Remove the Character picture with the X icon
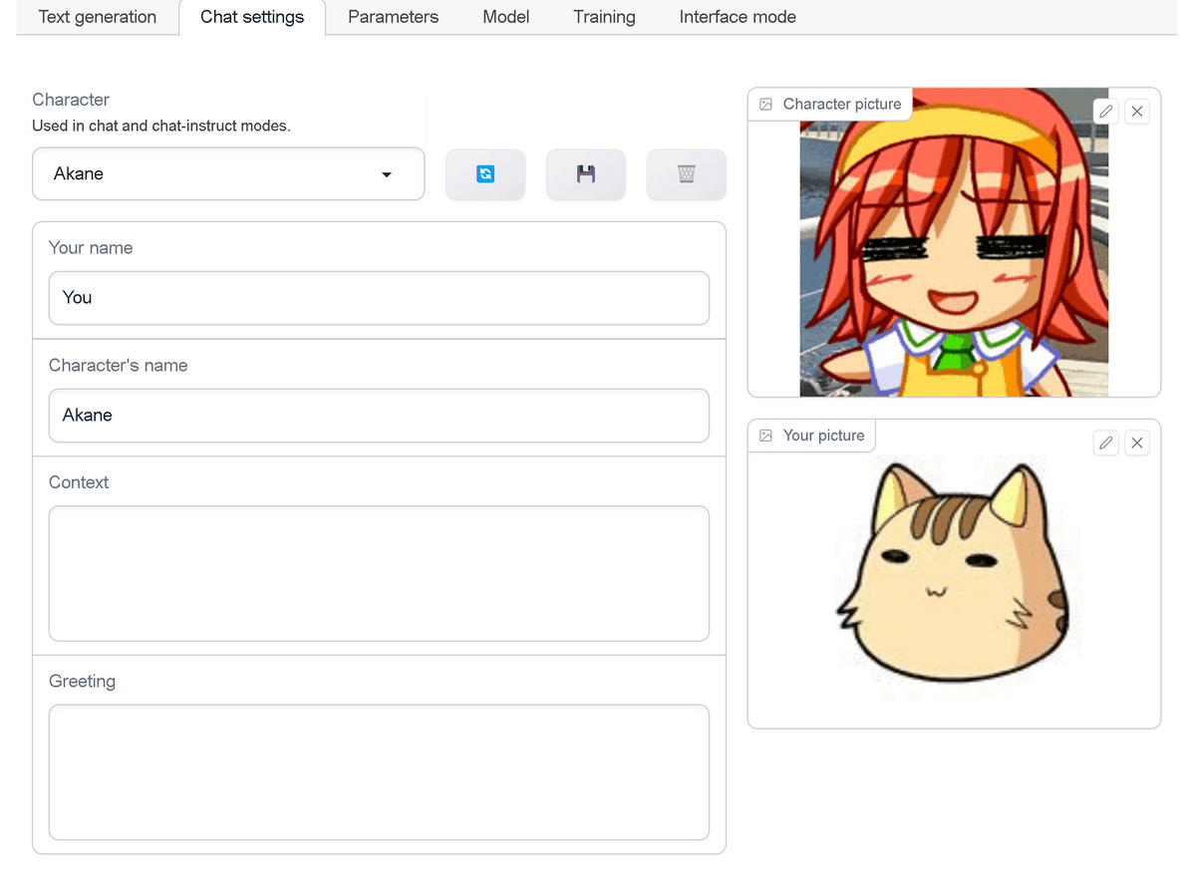This screenshot has width=1196, height=870. [1137, 112]
